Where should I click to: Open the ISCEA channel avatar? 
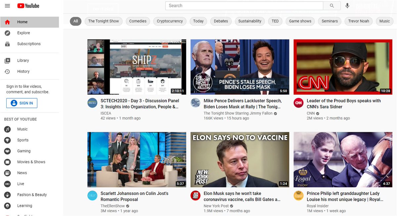(92, 103)
